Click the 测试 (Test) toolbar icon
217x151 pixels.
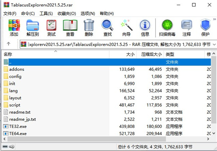[51, 28]
